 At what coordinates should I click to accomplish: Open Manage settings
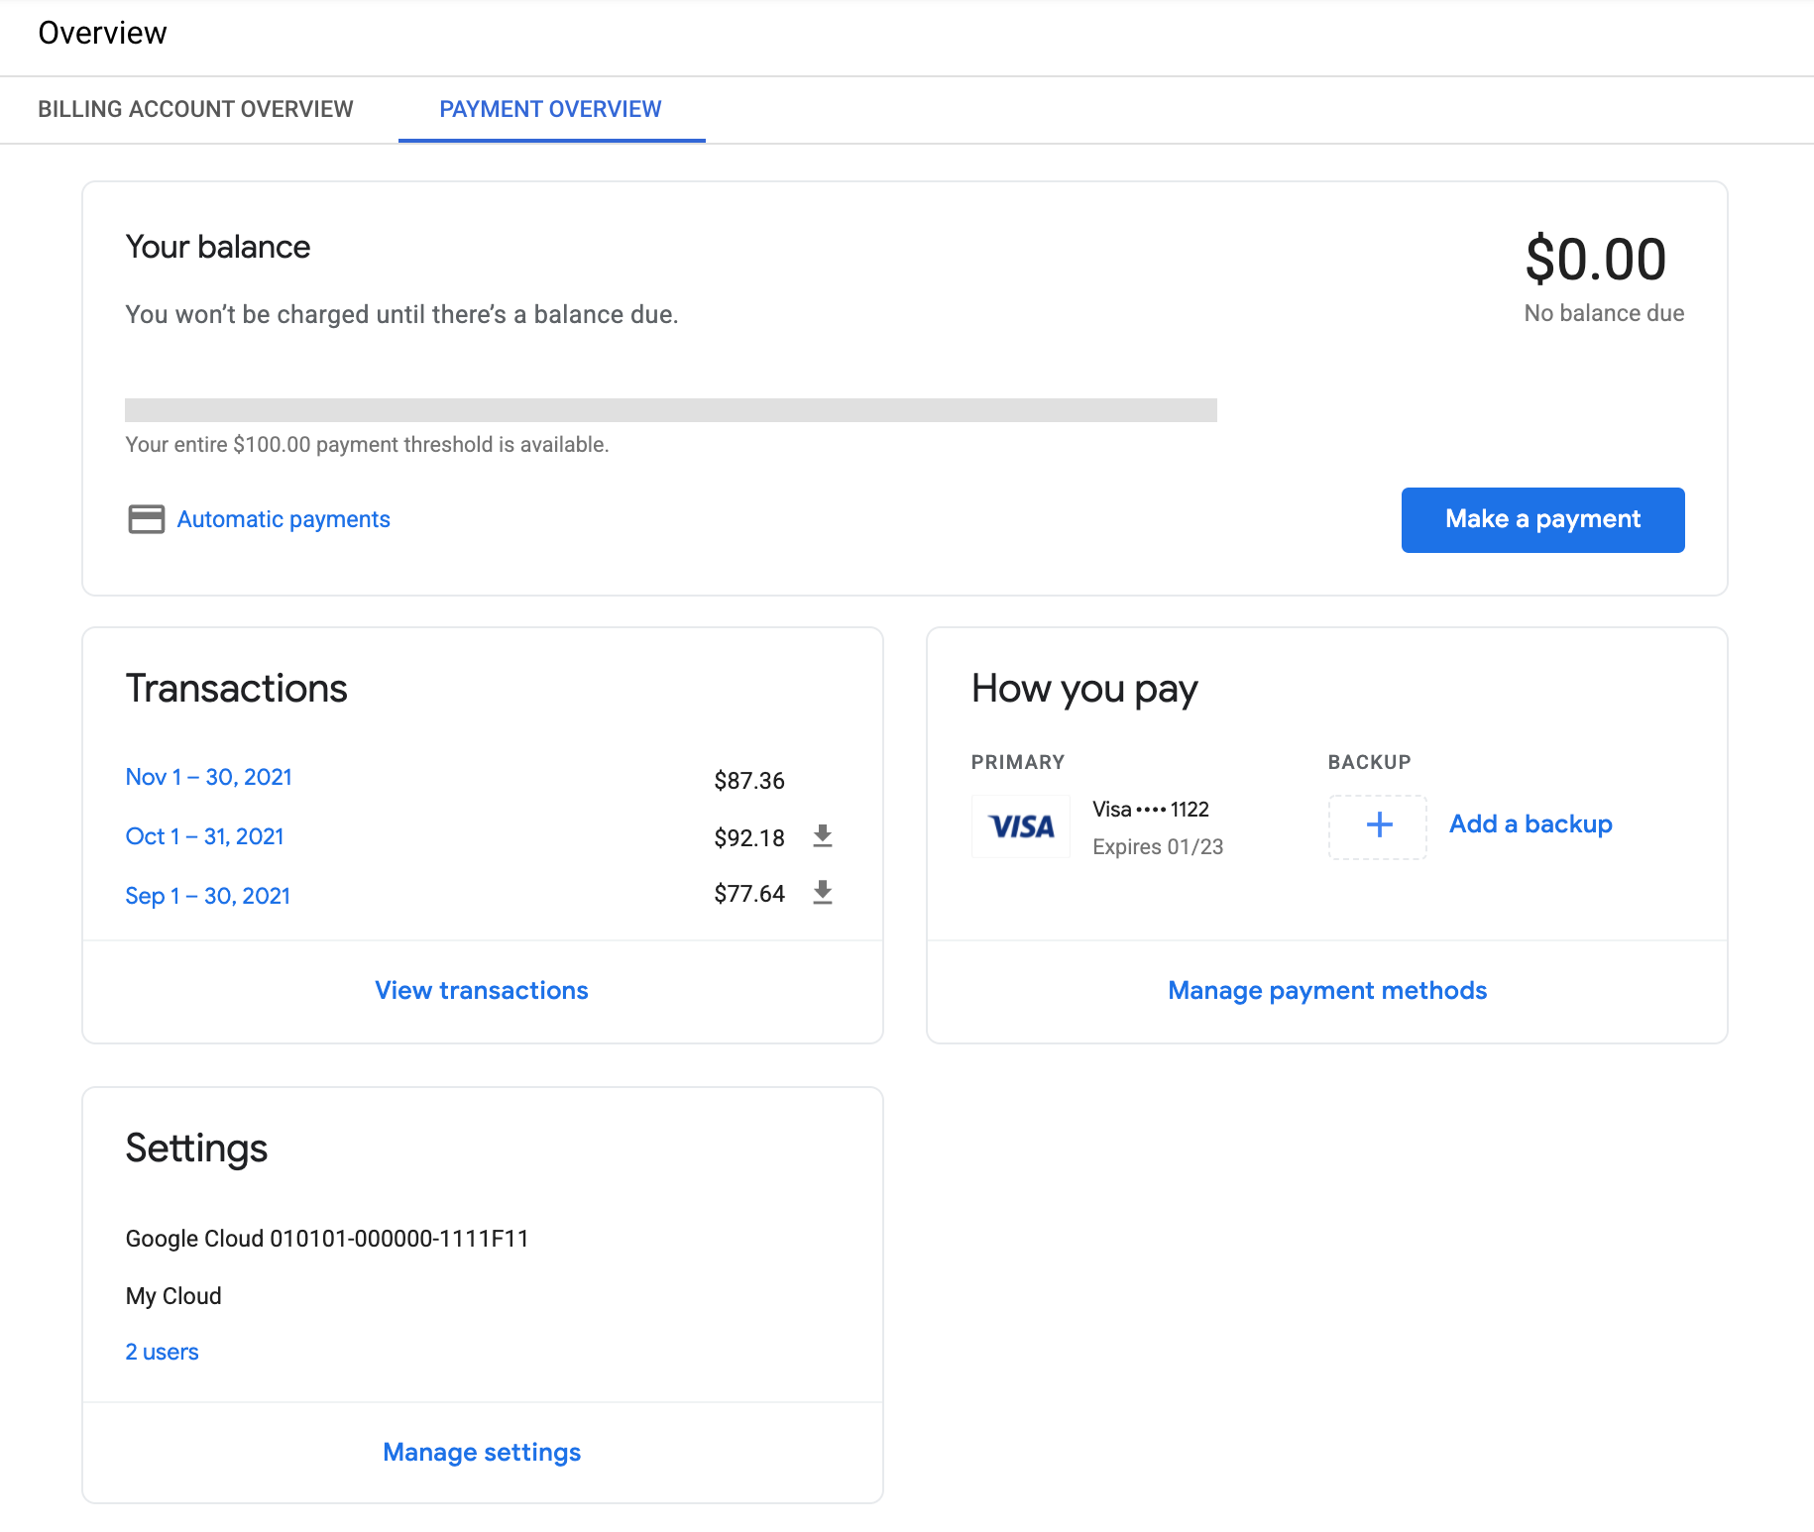point(481,1452)
